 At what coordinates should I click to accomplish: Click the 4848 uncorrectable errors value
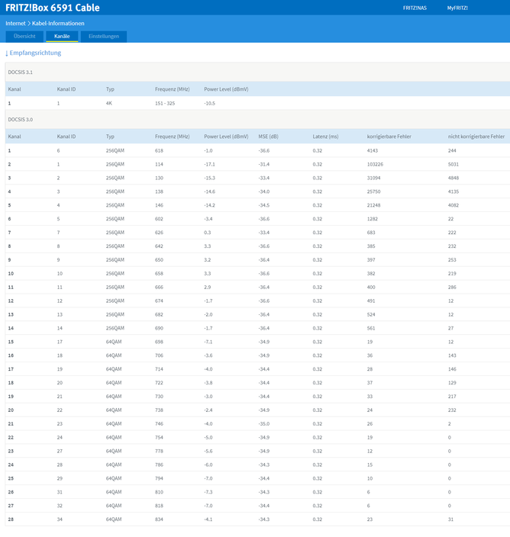[x=453, y=178]
